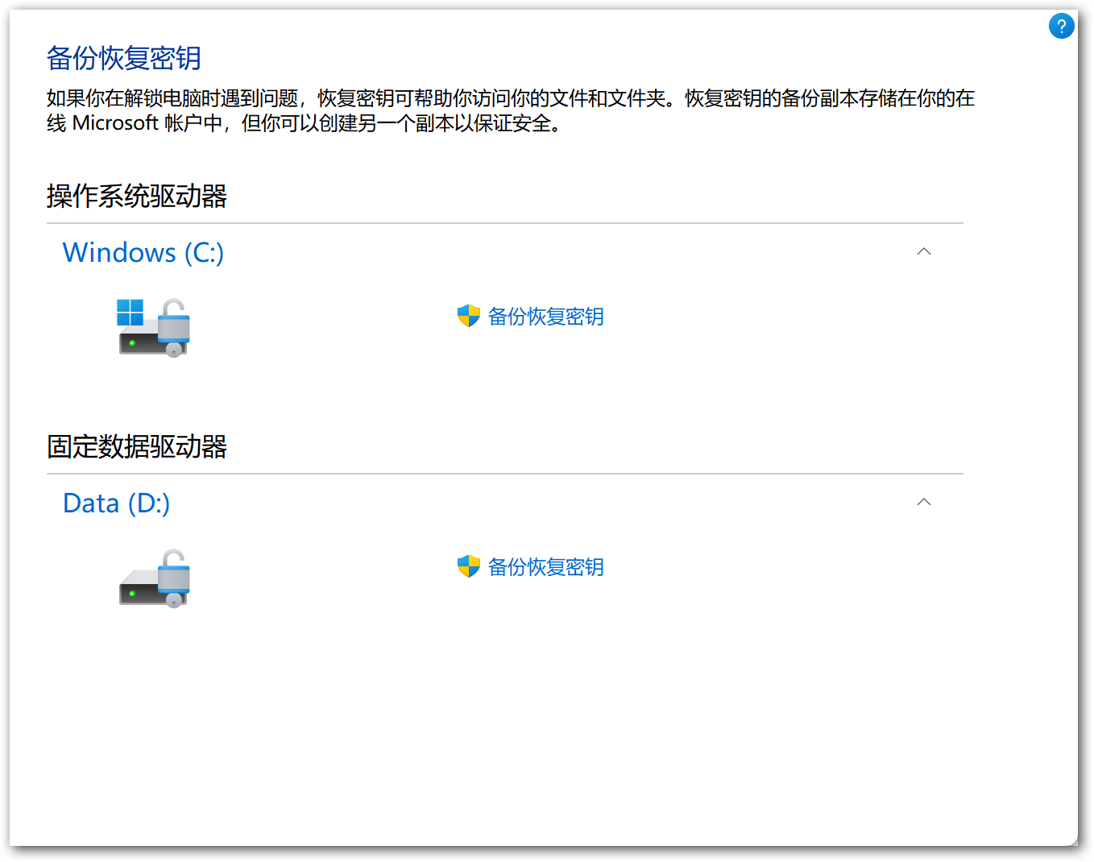
Task: Click the description paragraph mentioning Microsoft 帐户
Action: coord(510,110)
